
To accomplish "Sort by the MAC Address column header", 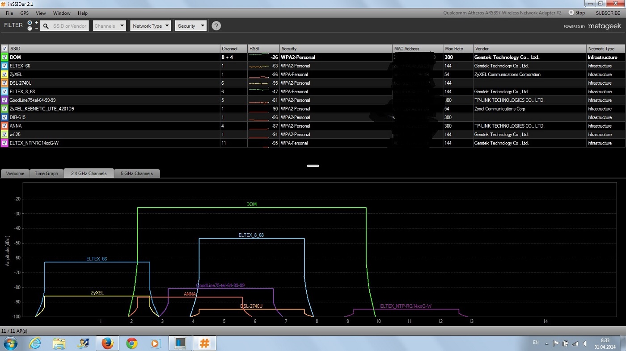I will [418, 49].
